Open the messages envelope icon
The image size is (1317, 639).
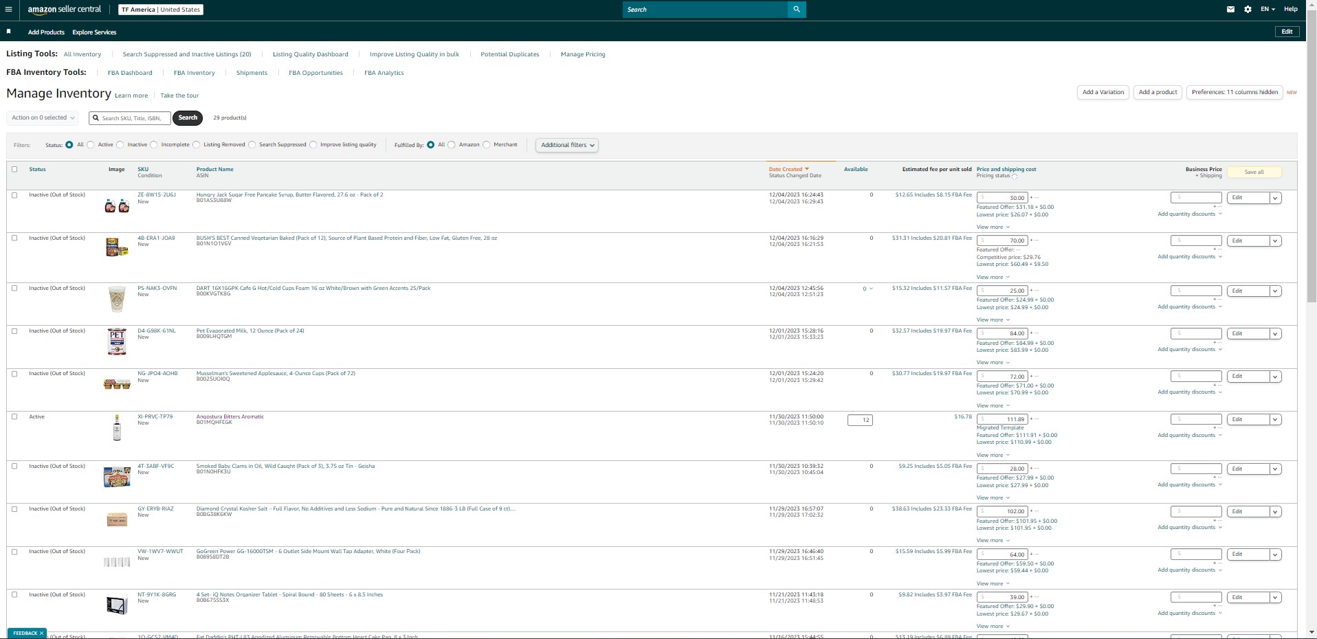tap(1230, 10)
